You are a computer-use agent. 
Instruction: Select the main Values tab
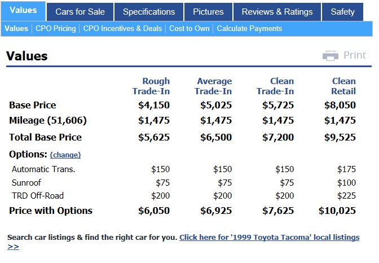tap(23, 11)
